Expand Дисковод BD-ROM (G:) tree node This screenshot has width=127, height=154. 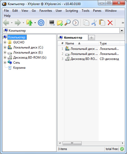tap(5, 57)
